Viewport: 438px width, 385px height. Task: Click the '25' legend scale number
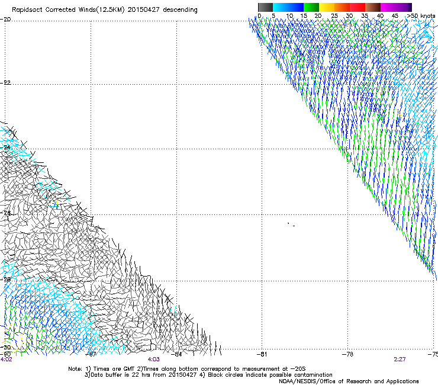click(334, 16)
